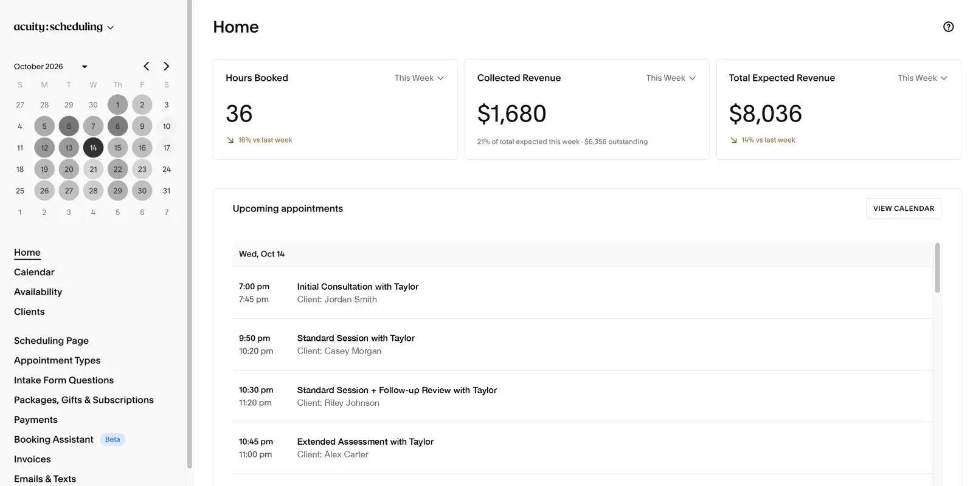
Task: Open Scheduling Page settings
Action: (x=51, y=341)
